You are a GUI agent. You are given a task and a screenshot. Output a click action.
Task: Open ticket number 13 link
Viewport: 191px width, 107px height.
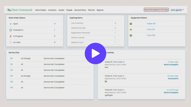pos(113,76)
